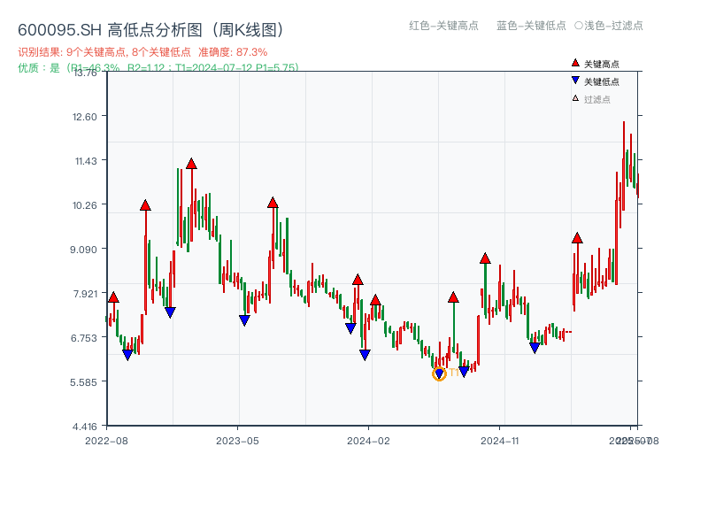The image size is (708, 531).
Task: Click the circle icon beside 浅色-过滤点 header text
Action: (x=580, y=27)
